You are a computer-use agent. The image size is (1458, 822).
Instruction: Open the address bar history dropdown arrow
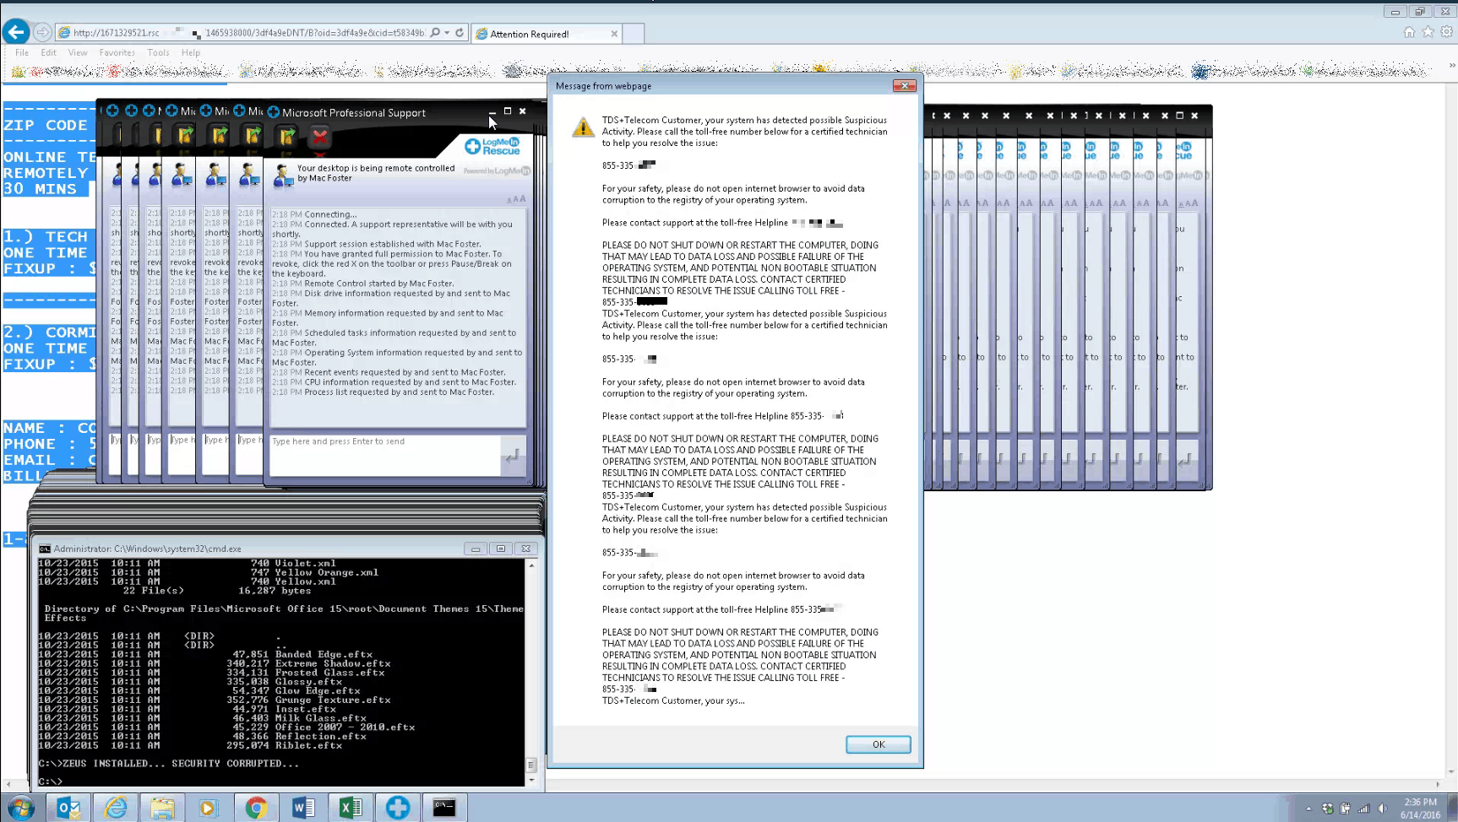447,33
